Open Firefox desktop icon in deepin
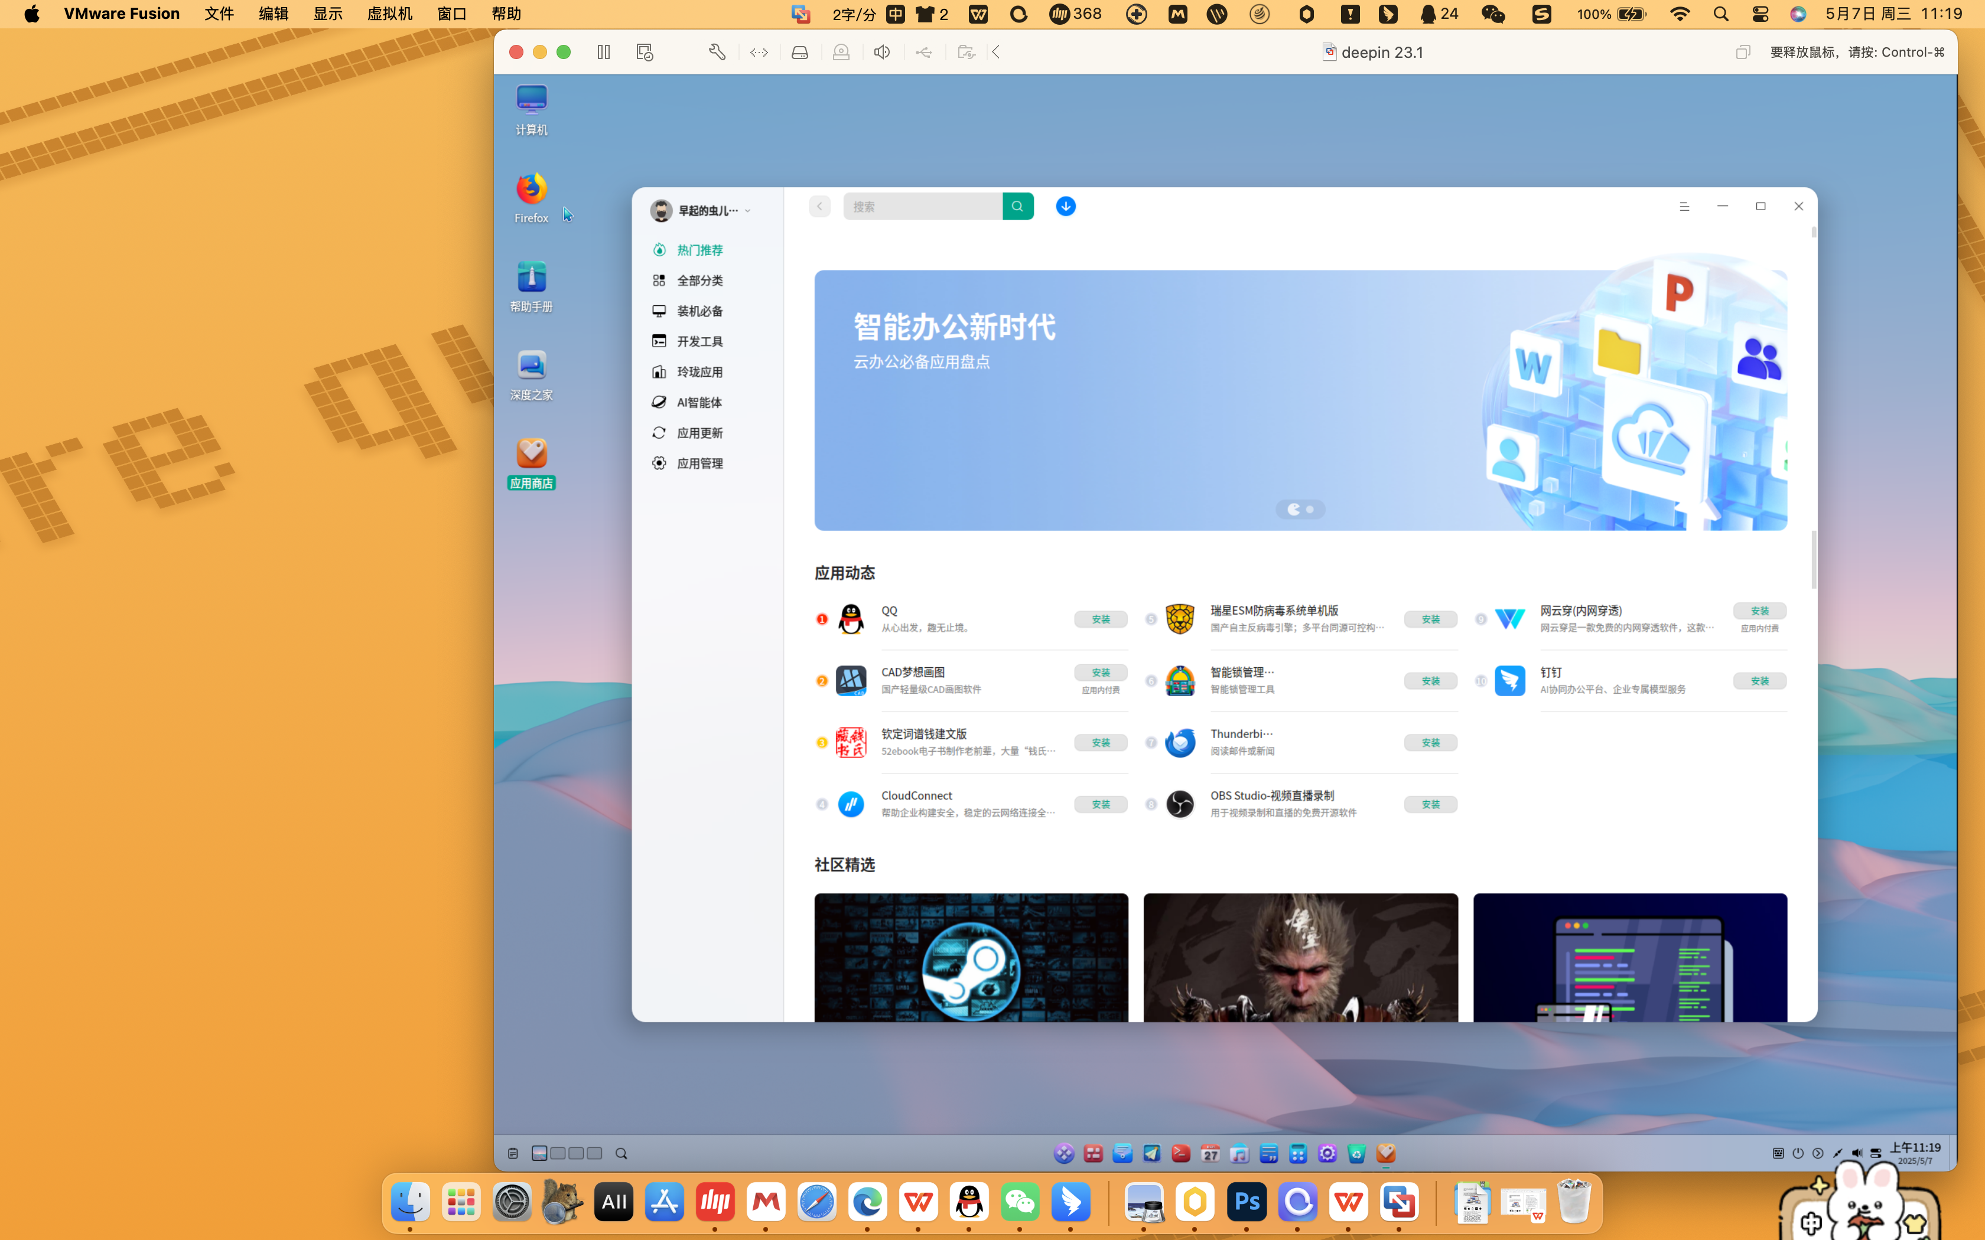The image size is (1985, 1240). tap(532, 198)
